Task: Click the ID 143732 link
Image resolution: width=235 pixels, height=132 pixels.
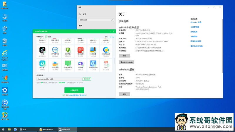Action: 111,37
